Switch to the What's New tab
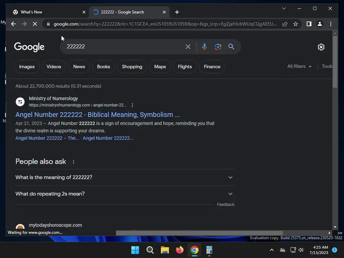This screenshot has width=344, height=258. click(50, 12)
